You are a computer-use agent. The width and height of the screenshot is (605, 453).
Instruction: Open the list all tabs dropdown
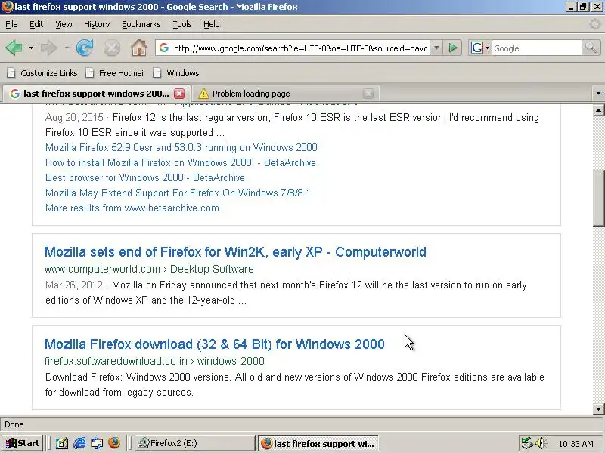(598, 93)
